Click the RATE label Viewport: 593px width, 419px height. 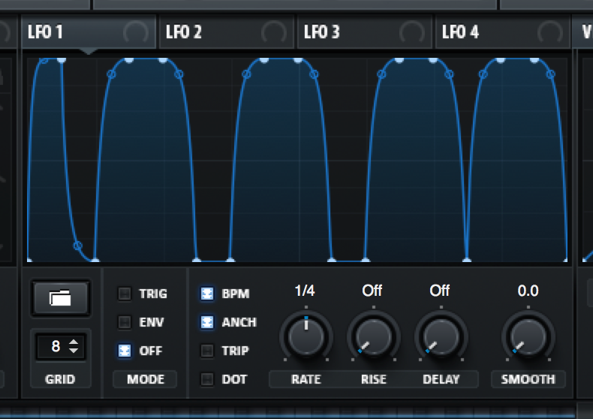tap(306, 379)
